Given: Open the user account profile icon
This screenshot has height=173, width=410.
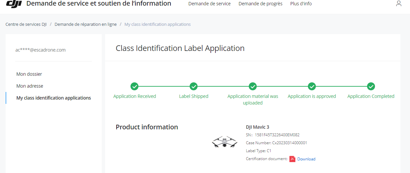Looking at the screenshot, I should (398, 4).
